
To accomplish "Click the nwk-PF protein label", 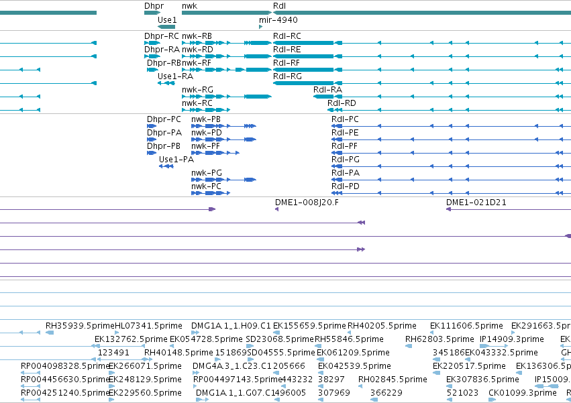I will 205,146.
